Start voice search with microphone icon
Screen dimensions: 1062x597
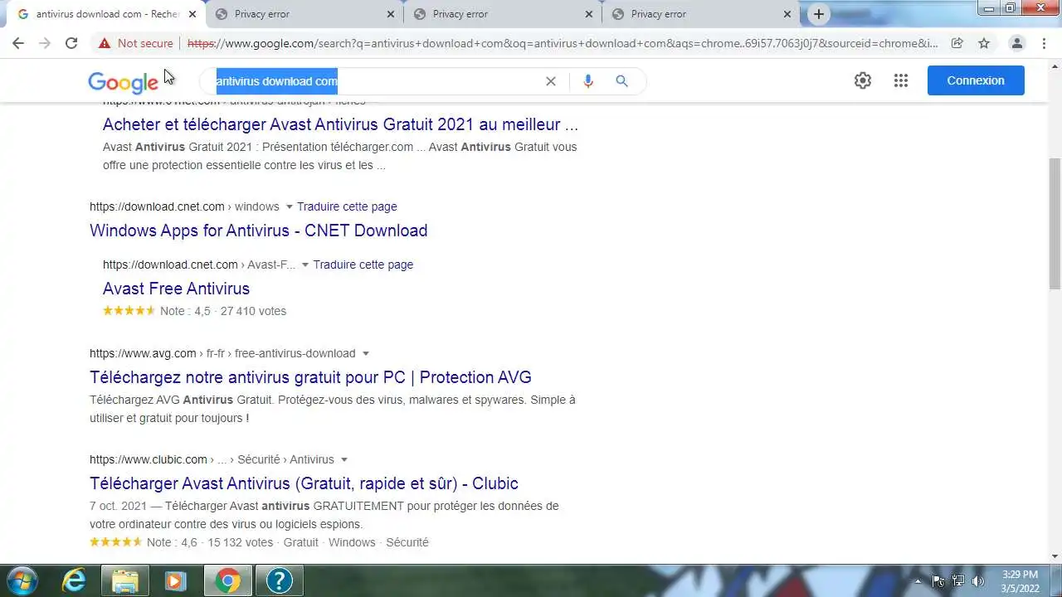click(x=588, y=80)
